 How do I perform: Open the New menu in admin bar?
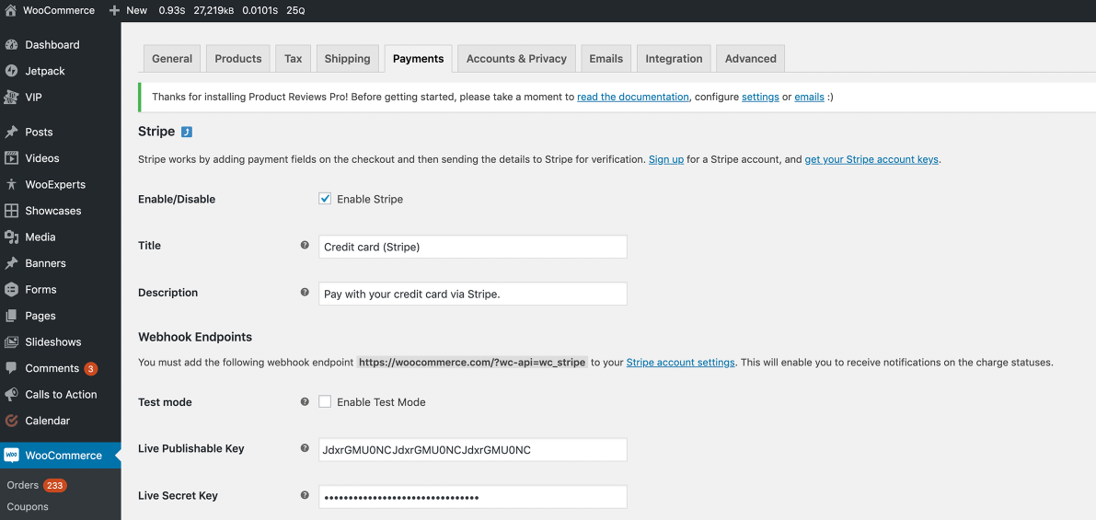tap(128, 10)
